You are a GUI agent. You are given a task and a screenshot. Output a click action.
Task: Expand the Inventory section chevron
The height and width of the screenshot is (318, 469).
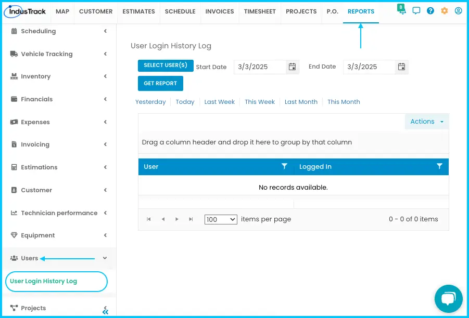click(x=105, y=76)
